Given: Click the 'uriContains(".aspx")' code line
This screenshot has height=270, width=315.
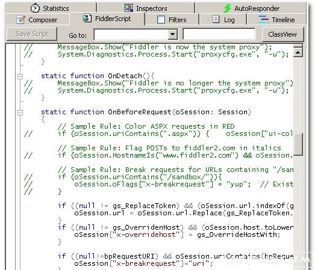Looking at the screenshot, I should pyautogui.click(x=175, y=133).
